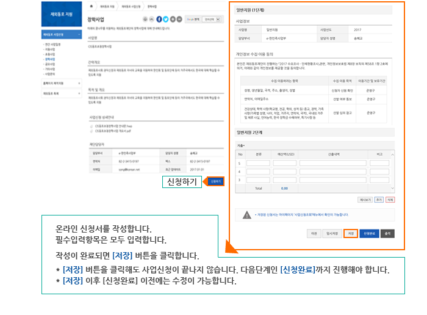Click the dark 출력 print button

pyautogui.click(x=387, y=234)
